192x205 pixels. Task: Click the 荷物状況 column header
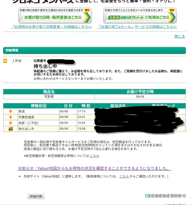point(38,106)
